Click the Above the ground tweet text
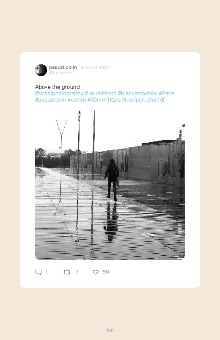The image size is (220, 340). click(x=57, y=87)
